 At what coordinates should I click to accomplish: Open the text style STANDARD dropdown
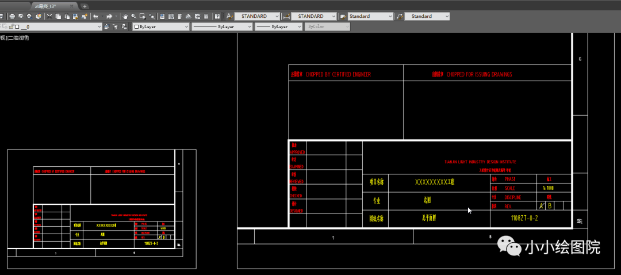pos(258,16)
